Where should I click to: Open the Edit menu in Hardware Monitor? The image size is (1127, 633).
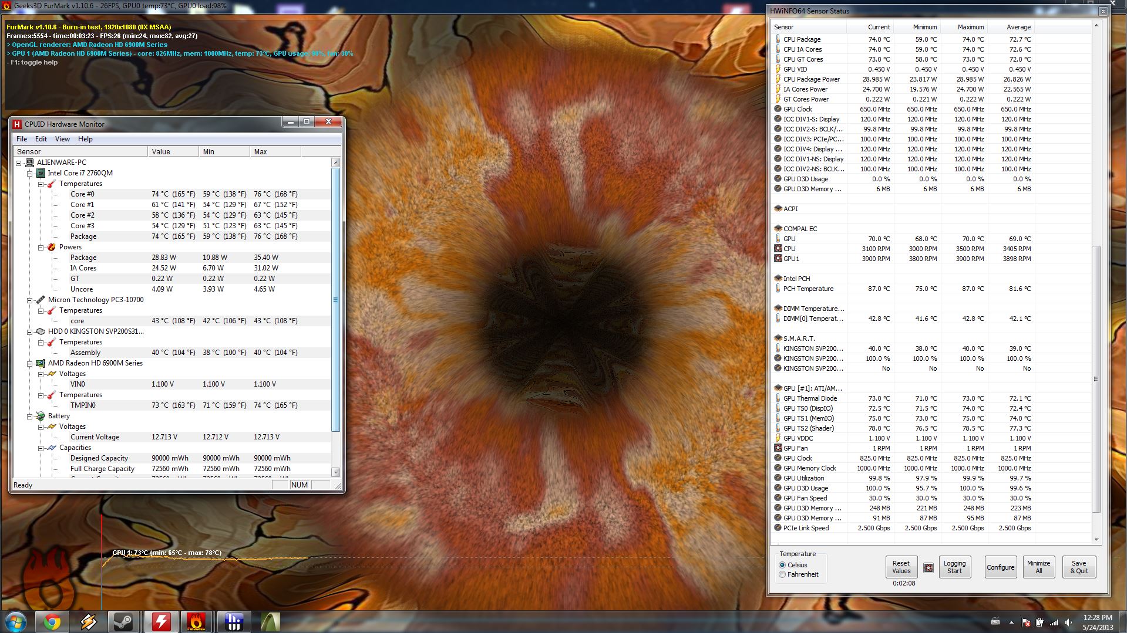tap(41, 139)
